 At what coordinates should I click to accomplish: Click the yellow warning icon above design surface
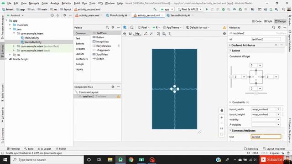tap(224, 27)
